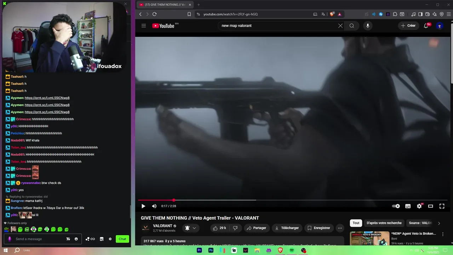Open the channel points infinity icon
453x255 pixels.
tap(90, 239)
